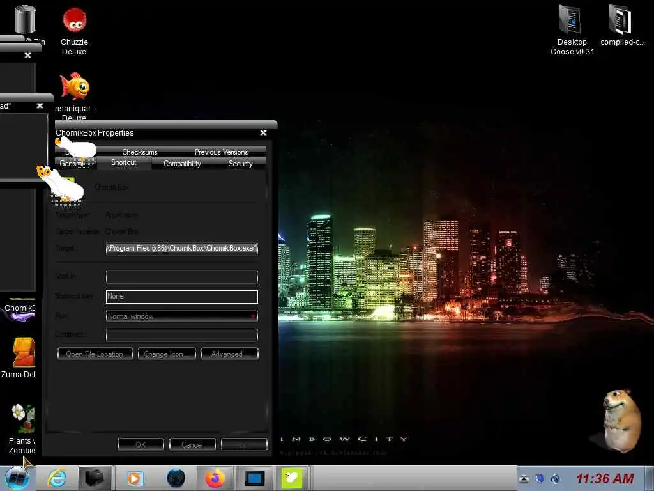
Task: Expand the Run Normal window dropdown
Action: point(182,316)
